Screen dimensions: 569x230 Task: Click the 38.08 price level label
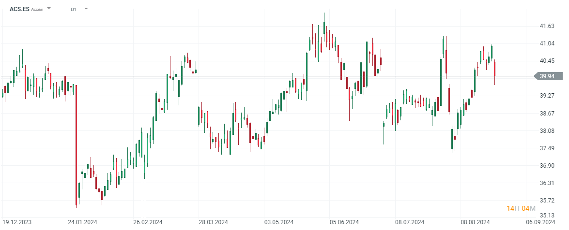click(x=547, y=131)
